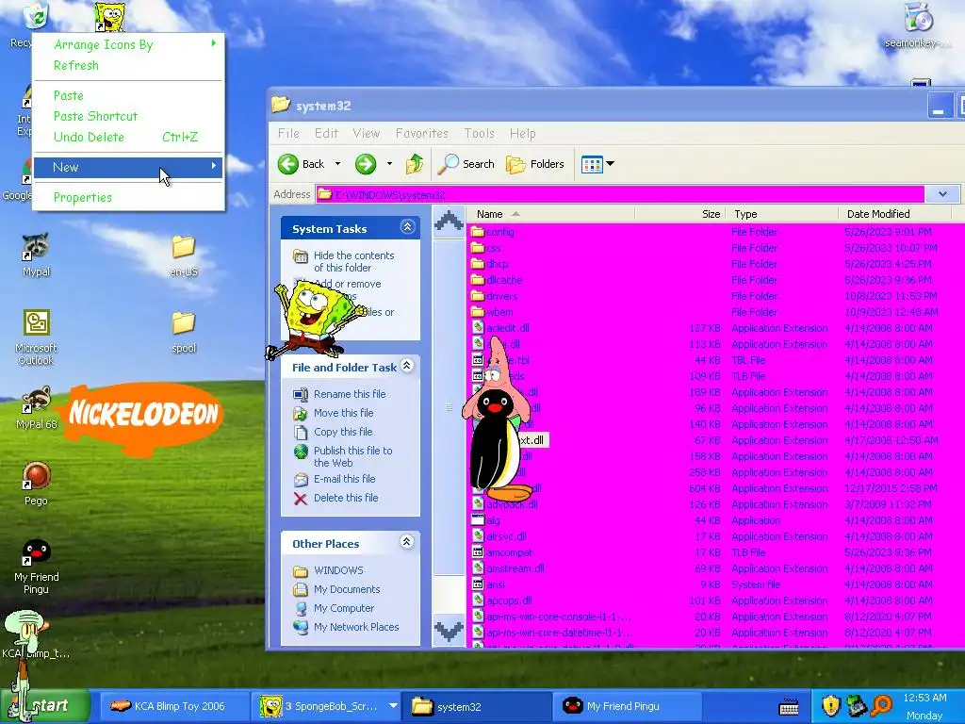Click the green Forward arrow icon
Screen dimensions: 965x724
[366, 164]
